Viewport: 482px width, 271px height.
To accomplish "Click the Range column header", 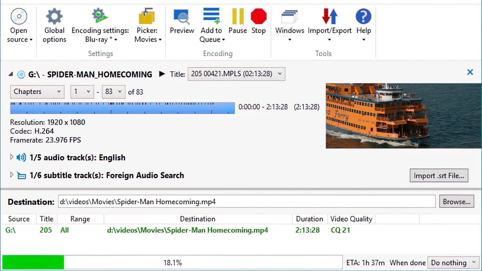I will click(80, 219).
